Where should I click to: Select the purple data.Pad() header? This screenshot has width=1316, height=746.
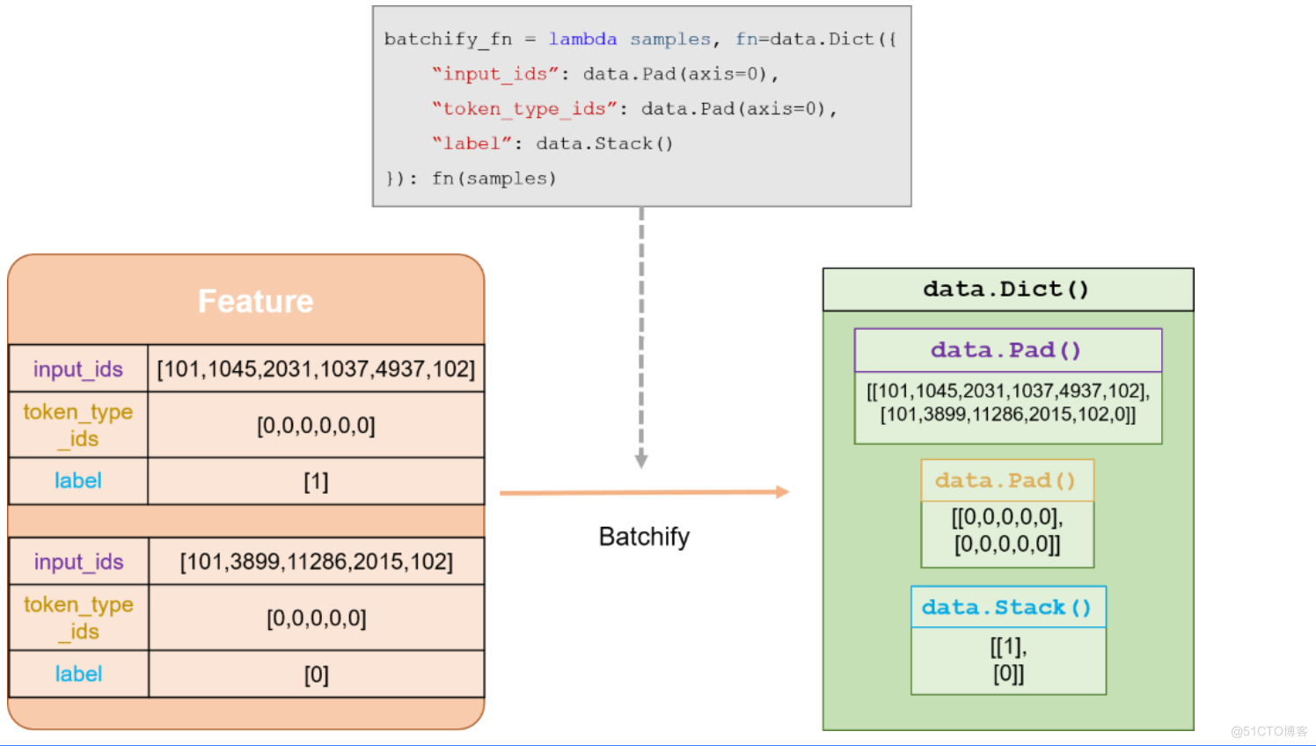click(1008, 350)
